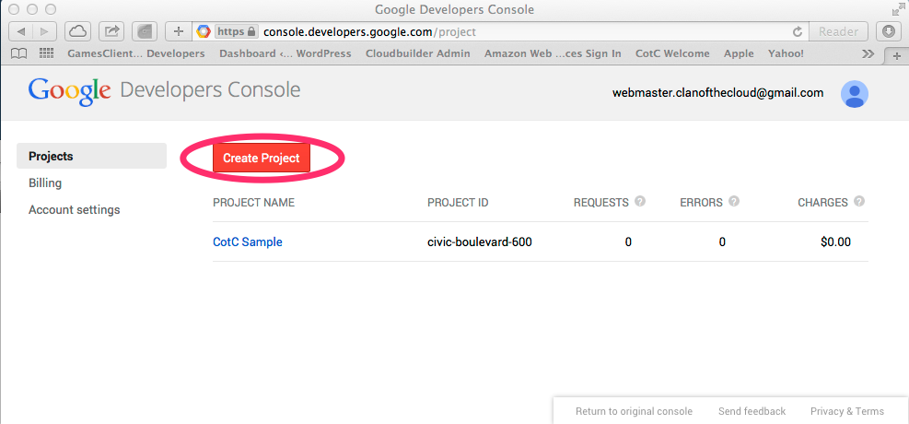
Task: Click the plus icon beside address bar
Action: 179,31
